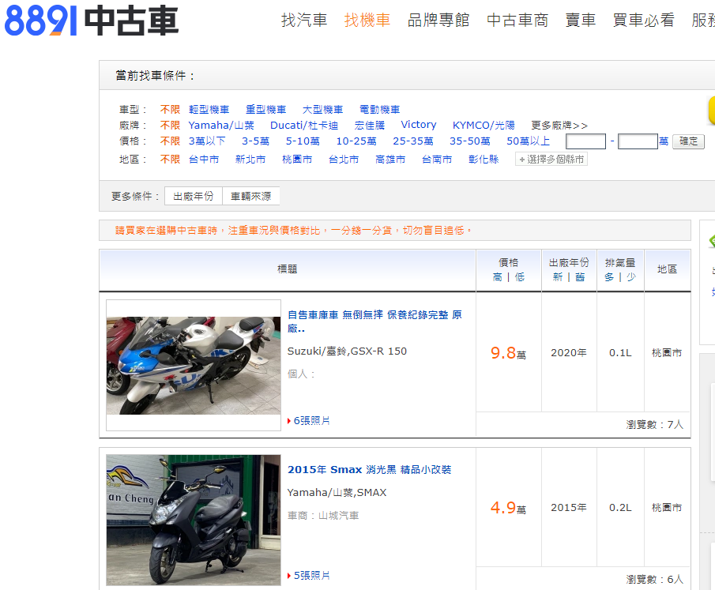
Task: Filter by 重型機車 vehicle type
Action: [x=265, y=110]
